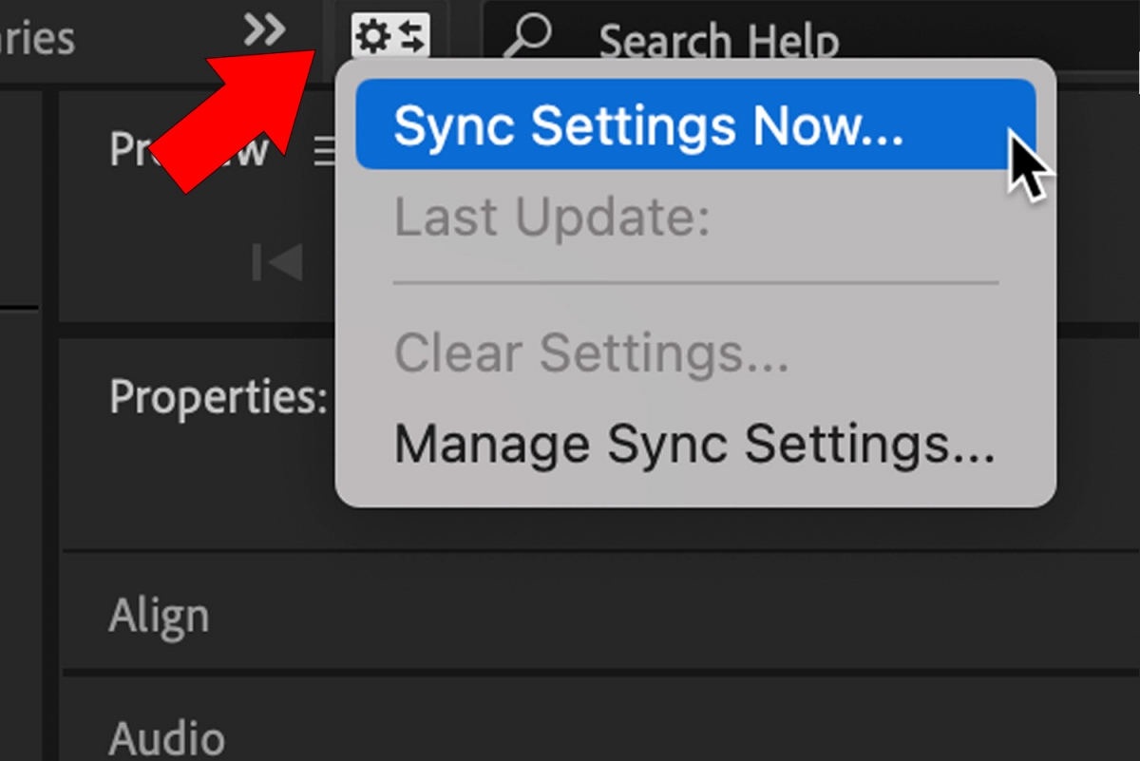This screenshot has width=1140, height=761.
Task: Click the red arrow annotation
Action: pos(237,114)
